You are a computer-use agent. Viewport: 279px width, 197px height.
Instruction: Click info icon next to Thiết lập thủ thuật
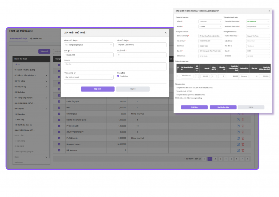tap(32, 31)
